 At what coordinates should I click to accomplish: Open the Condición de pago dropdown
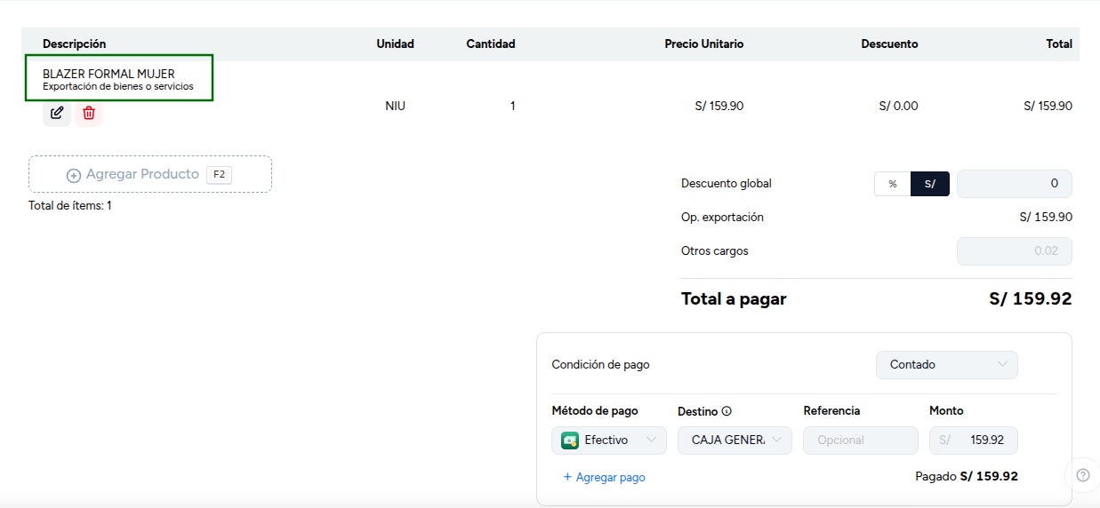pyautogui.click(x=947, y=365)
